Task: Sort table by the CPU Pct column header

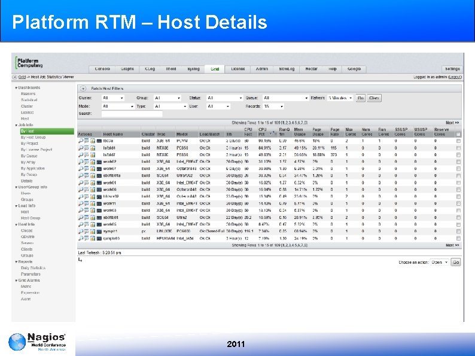Action: pyautogui.click(x=263, y=132)
